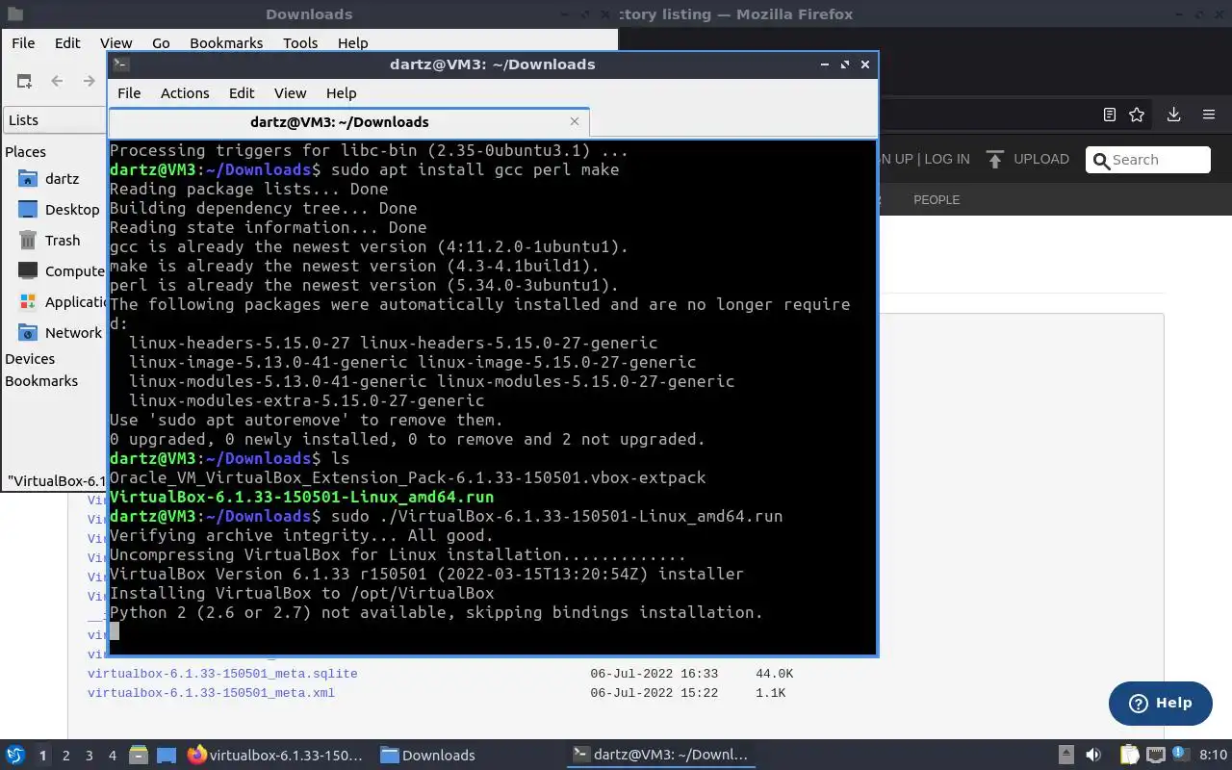Open the terminal View menu
The width and height of the screenshot is (1232, 770).
tap(290, 93)
